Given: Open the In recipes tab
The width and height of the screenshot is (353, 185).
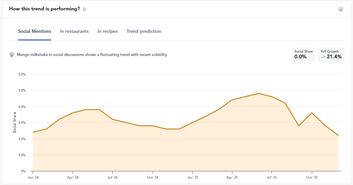Looking at the screenshot, I should point(108,32).
